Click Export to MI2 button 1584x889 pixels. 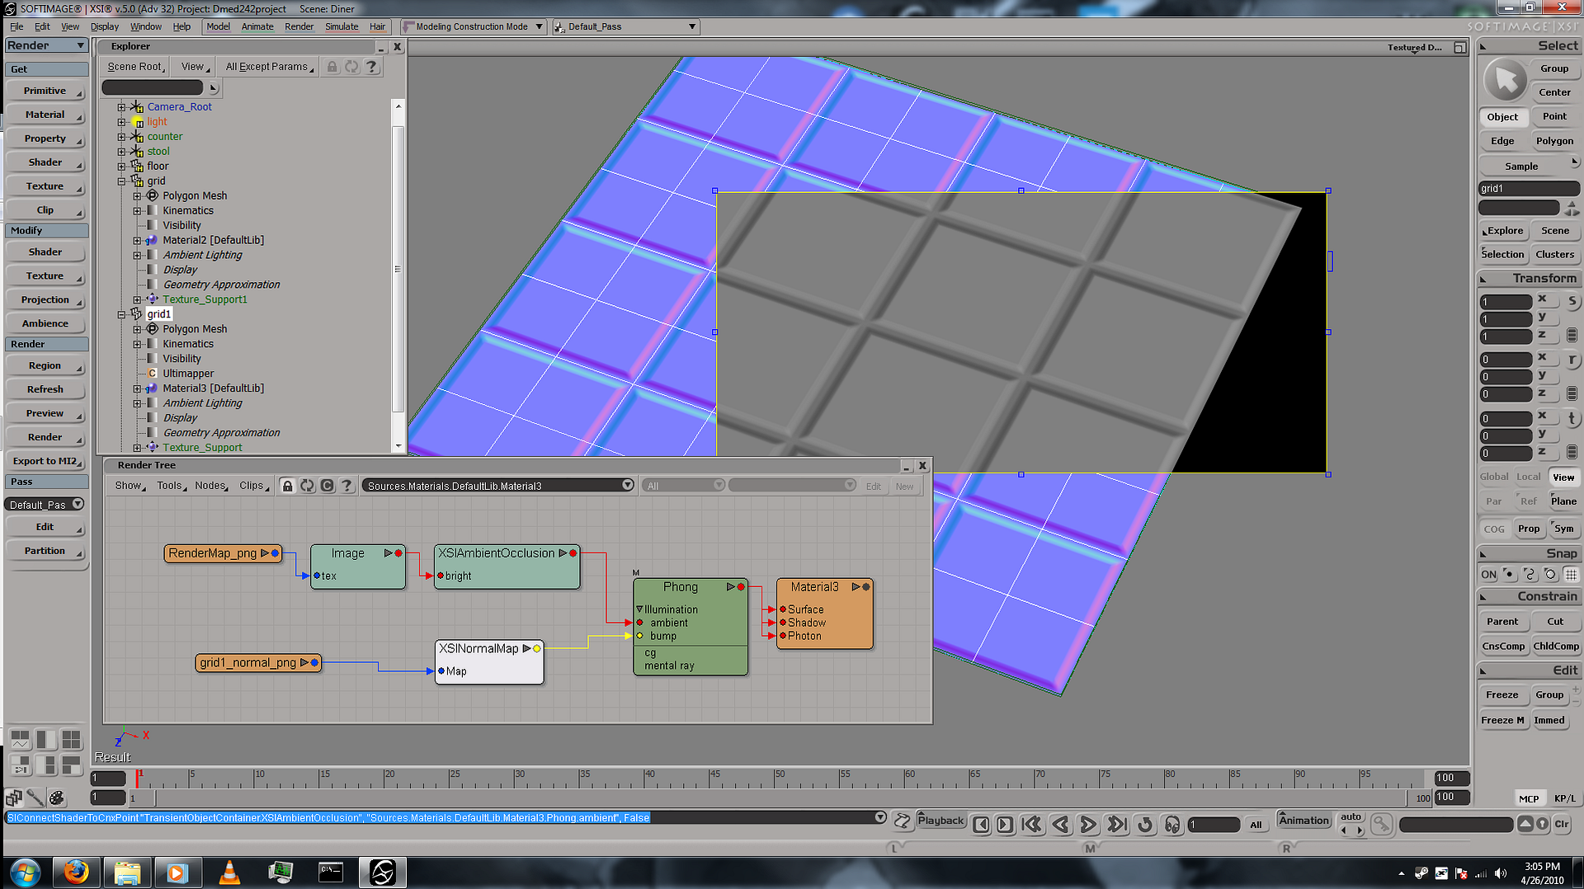(x=46, y=461)
